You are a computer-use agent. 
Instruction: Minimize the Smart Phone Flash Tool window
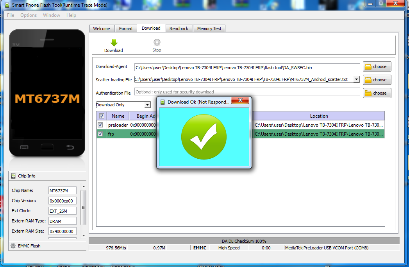pos(370,4)
